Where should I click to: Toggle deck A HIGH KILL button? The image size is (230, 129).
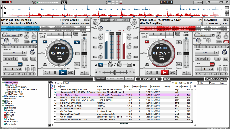[95, 38]
